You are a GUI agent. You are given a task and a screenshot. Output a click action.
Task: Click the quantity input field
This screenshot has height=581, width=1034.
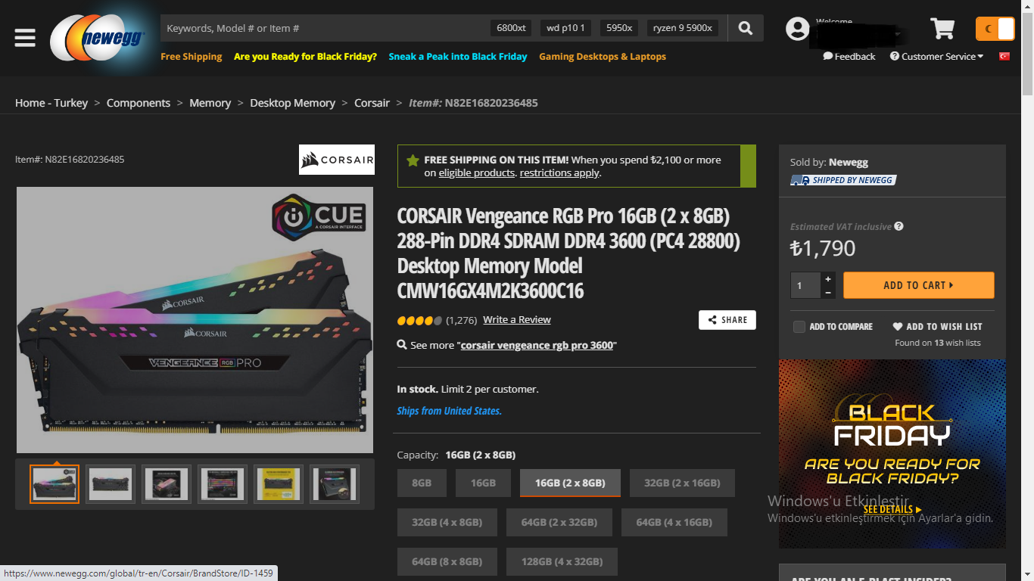pyautogui.click(x=805, y=285)
